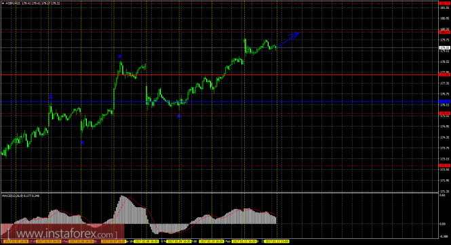
Task: Click the white current price label 179.32
Action: click(445, 47)
